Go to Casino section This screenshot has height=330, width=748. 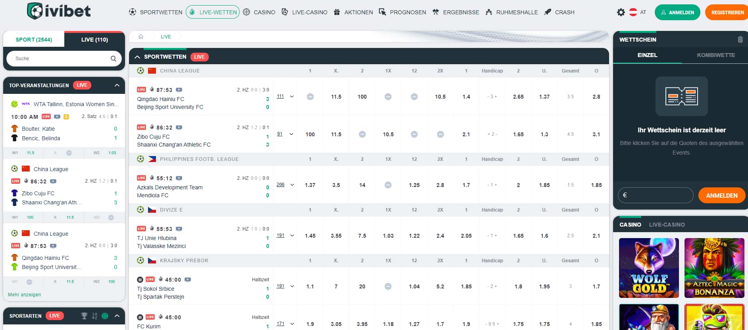coord(259,12)
